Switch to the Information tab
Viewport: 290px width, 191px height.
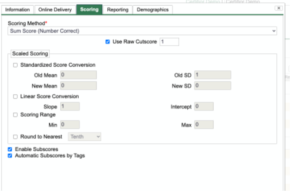click(18, 10)
